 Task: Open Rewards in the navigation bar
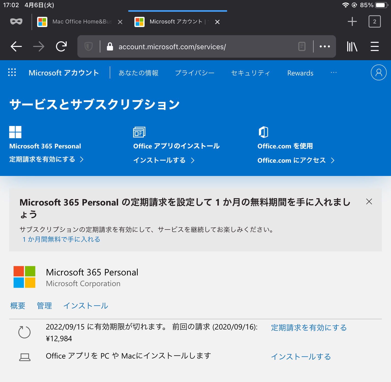tap(300, 73)
